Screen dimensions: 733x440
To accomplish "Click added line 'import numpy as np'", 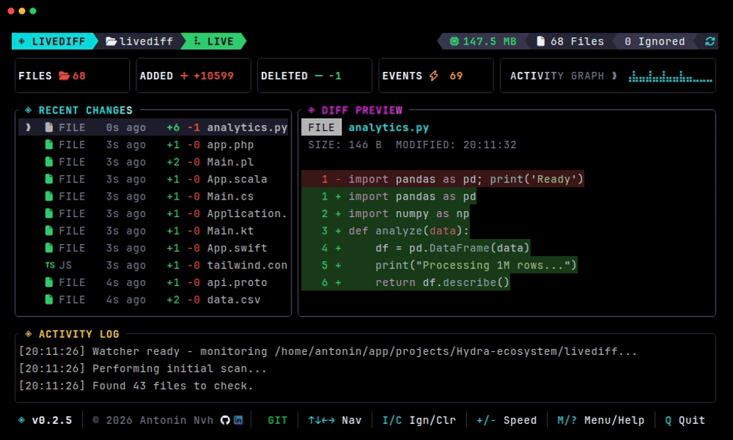I will [386, 213].
